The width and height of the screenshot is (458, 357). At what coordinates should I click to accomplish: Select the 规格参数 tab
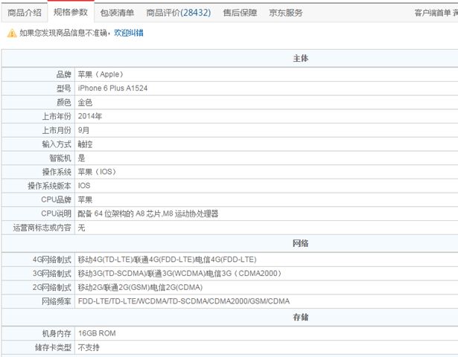(x=71, y=12)
